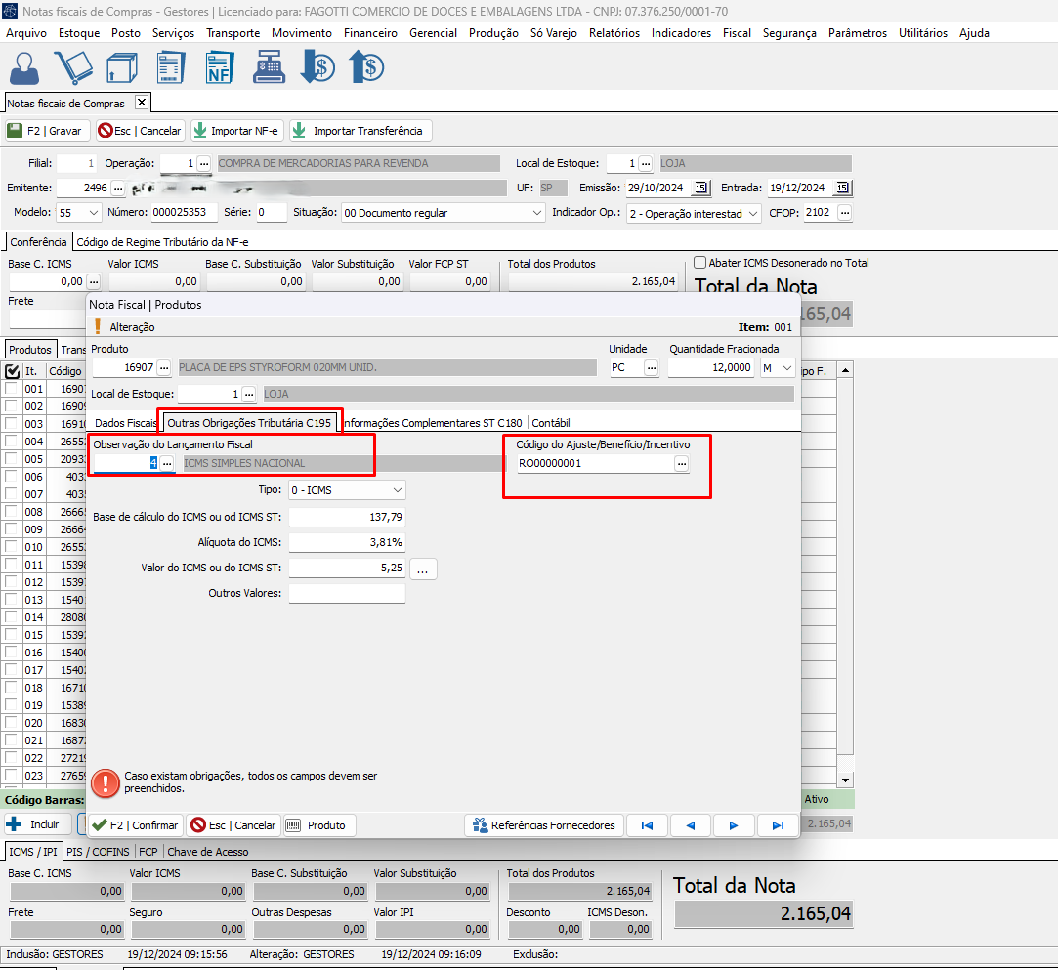Click the down-arrow dollar coin icon
The image size is (1058, 970).
[317, 67]
